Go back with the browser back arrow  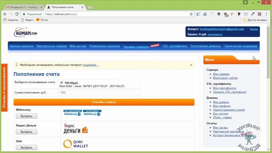5,14
